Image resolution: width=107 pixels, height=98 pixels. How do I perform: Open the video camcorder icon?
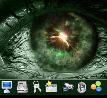(68, 87)
